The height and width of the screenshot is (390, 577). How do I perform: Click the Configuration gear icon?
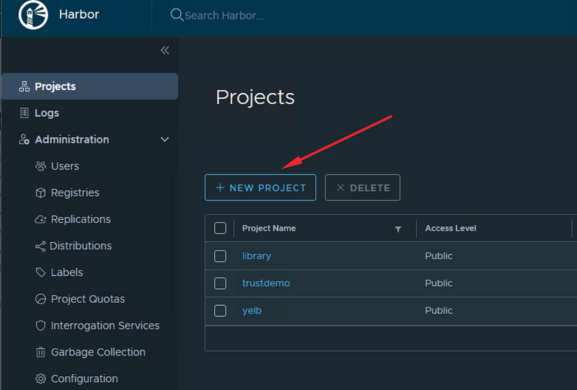[x=40, y=378]
